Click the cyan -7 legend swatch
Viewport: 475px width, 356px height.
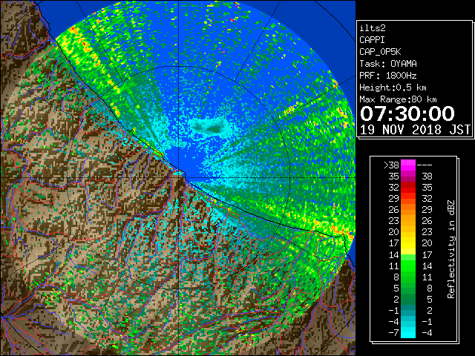pyautogui.click(x=408, y=332)
